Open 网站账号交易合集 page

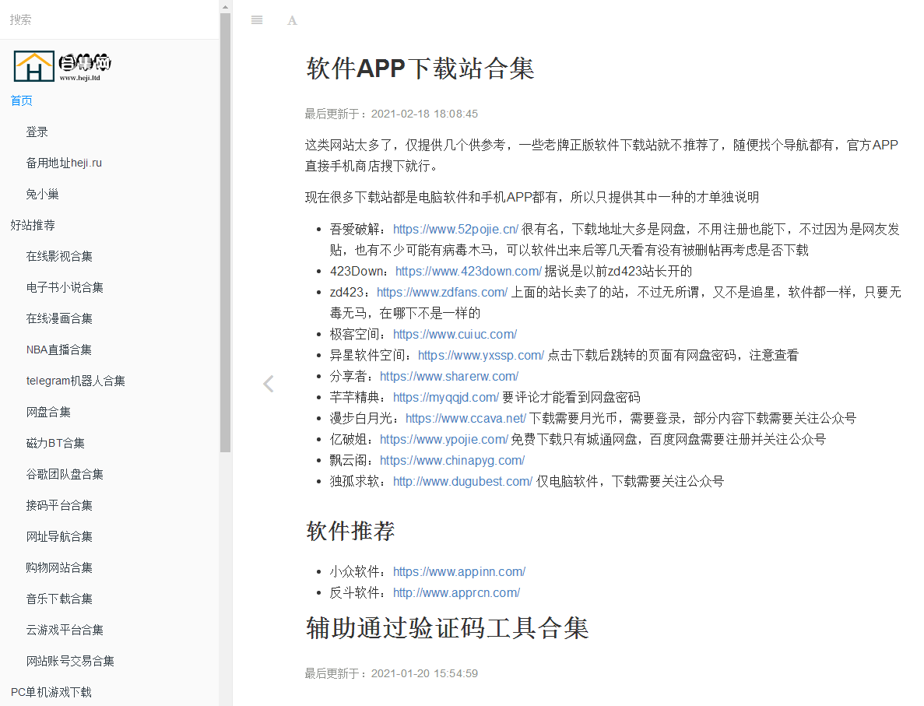[x=69, y=661]
